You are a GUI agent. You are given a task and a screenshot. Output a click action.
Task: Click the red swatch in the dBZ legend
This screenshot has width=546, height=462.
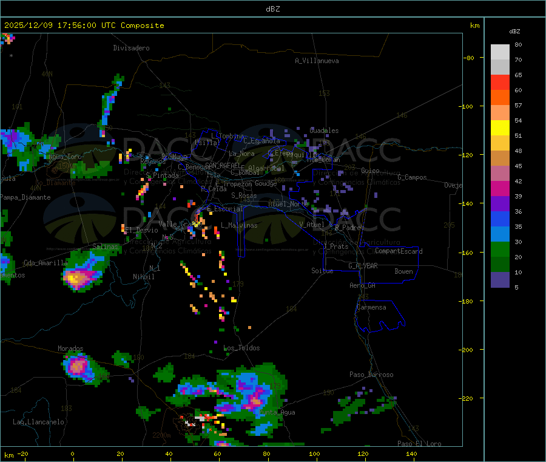coord(500,82)
